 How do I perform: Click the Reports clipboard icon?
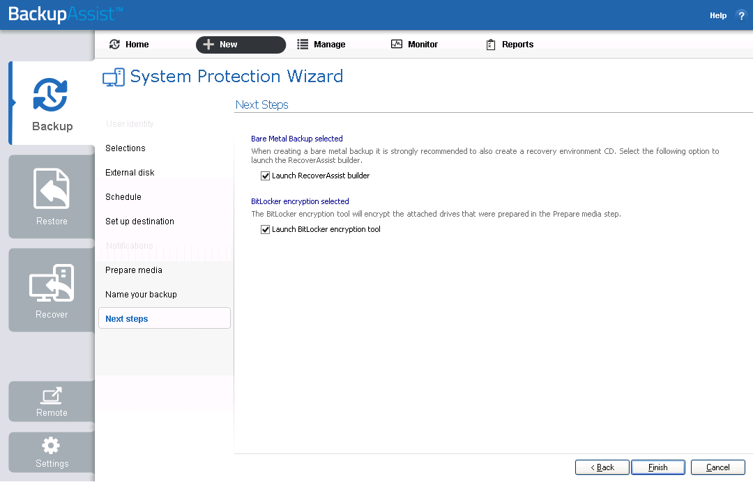tap(491, 45)
